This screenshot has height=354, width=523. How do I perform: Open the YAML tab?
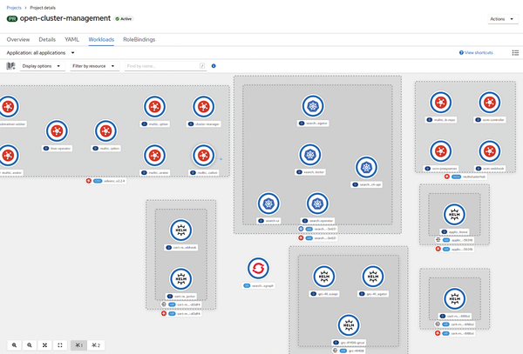(71, 40)
